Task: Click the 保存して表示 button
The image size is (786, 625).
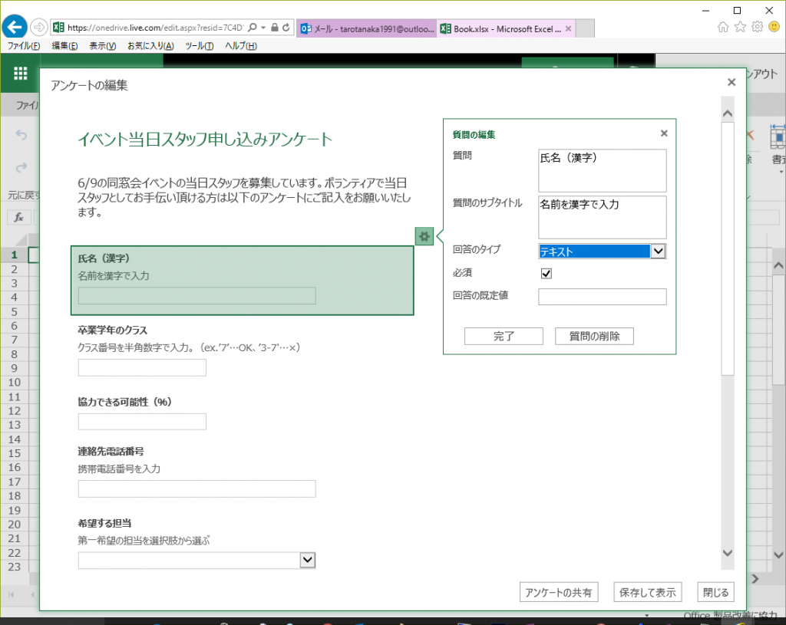Action: point(648,592)
